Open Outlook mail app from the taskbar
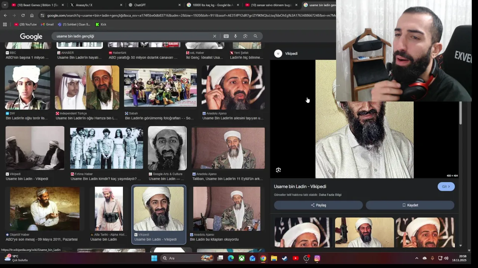Image resolution: width=478 pixels, height=268 pixels. 252,258
